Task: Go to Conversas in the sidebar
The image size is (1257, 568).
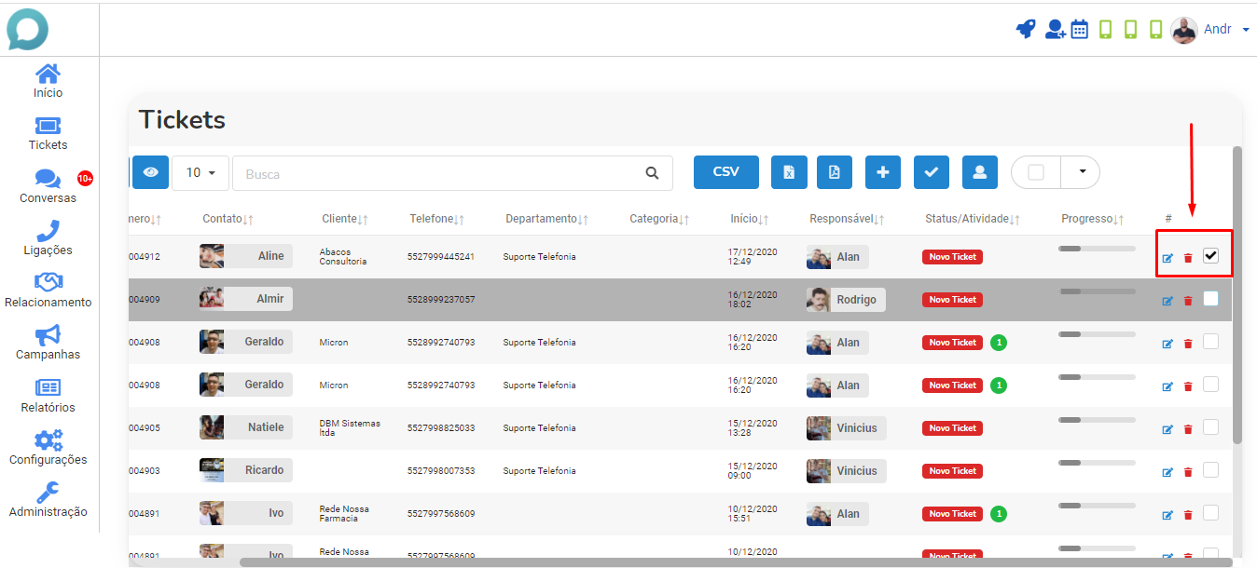Action: point(48,186)
